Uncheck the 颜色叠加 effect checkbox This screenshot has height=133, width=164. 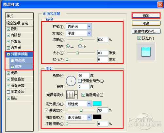pyautogui.click(x=8, y=79)
